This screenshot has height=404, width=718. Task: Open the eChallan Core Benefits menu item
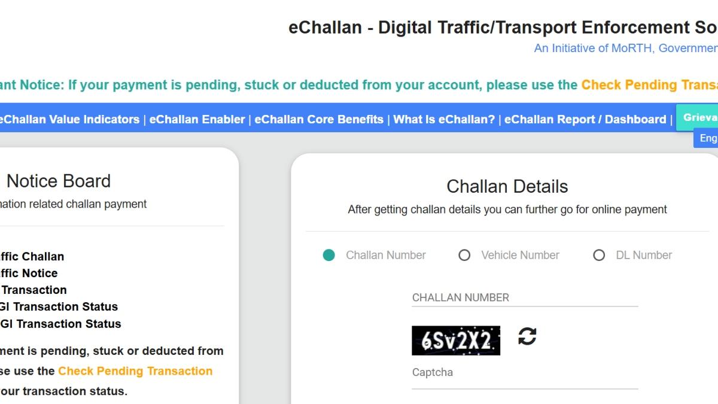click(x=320, y=119)
